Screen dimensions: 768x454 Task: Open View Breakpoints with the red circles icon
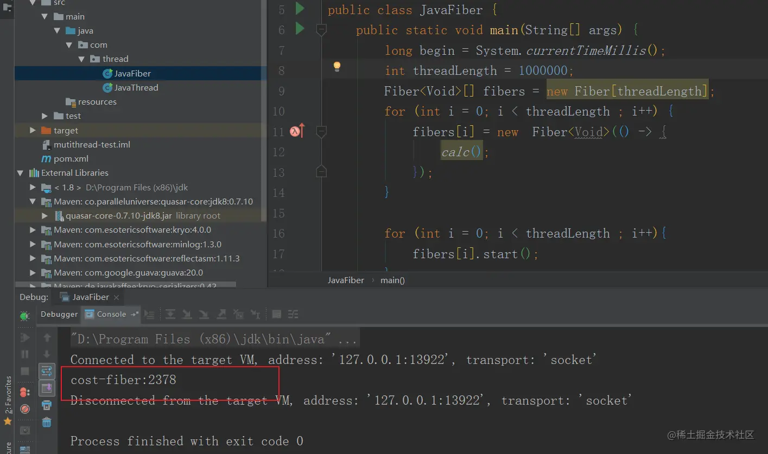[25, 392]
